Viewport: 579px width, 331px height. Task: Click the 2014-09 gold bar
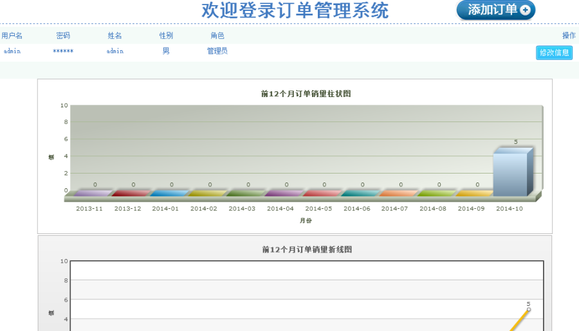click(475, 193)
